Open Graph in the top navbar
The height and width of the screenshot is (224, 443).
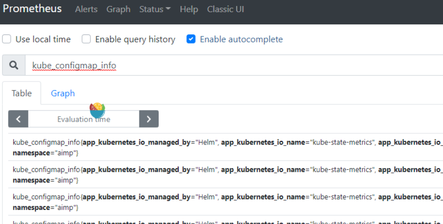click(119, 9)
